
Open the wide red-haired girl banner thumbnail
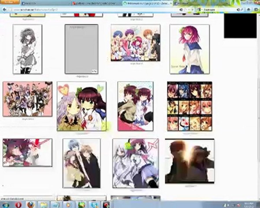click(x=27, y=153)
